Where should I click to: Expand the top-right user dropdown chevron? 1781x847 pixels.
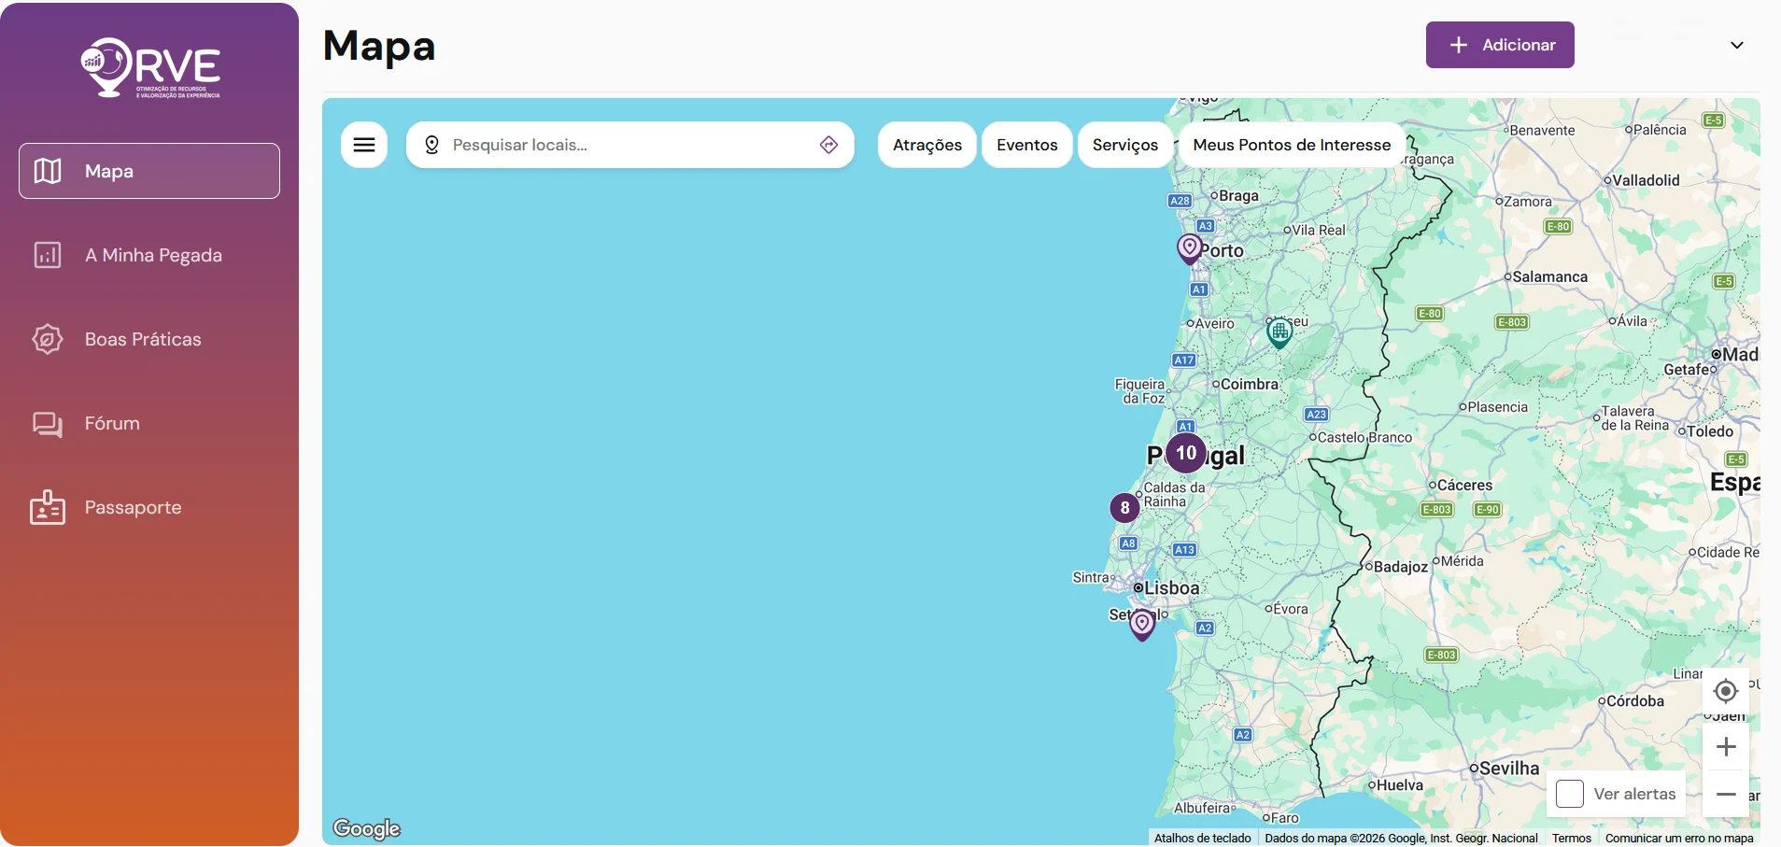(x=1737, y=45)
